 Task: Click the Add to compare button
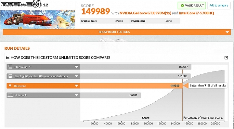click(219, 6)
